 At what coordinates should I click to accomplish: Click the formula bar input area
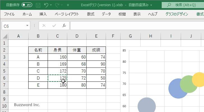[137, 26]
